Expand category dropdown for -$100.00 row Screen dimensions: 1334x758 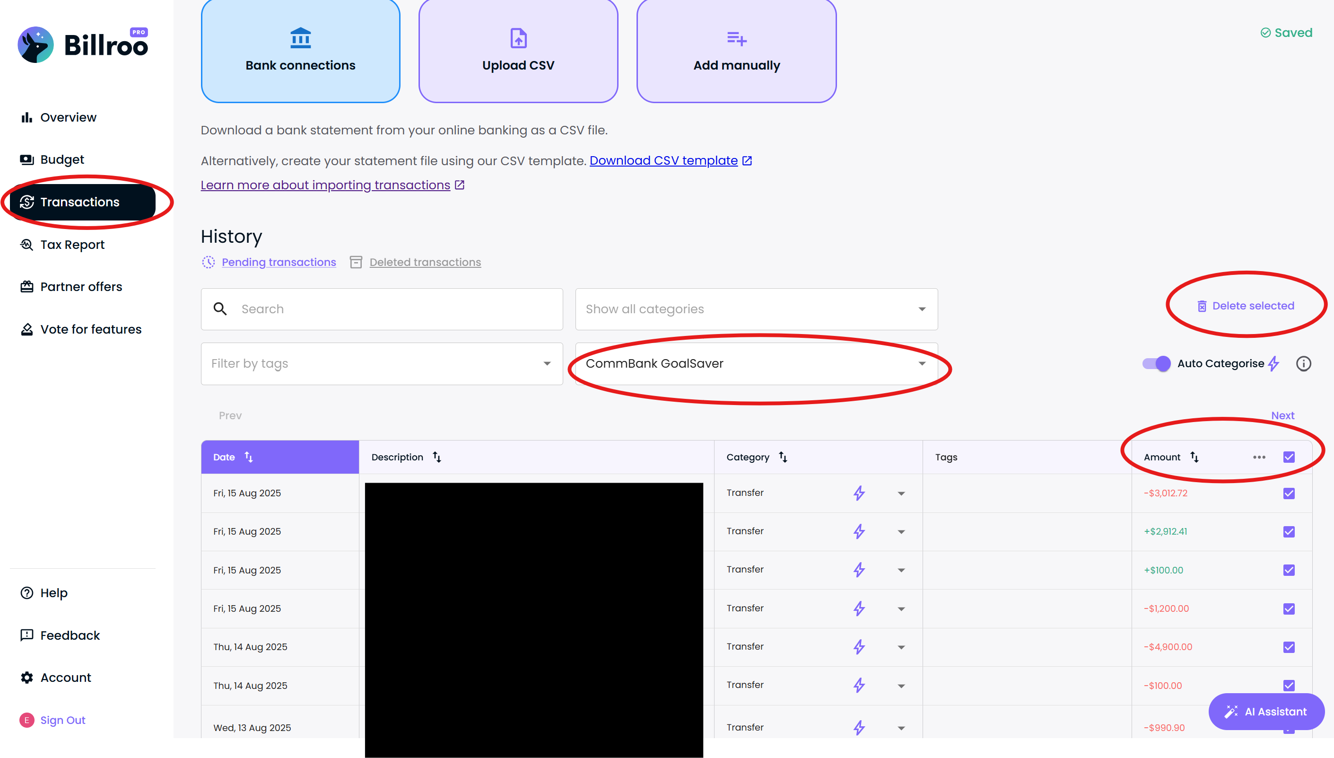[x=901, y=686]
